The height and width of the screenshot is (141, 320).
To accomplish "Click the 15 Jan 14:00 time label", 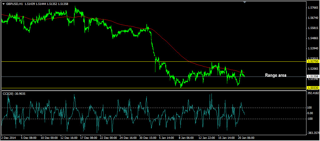I will 227,138.
